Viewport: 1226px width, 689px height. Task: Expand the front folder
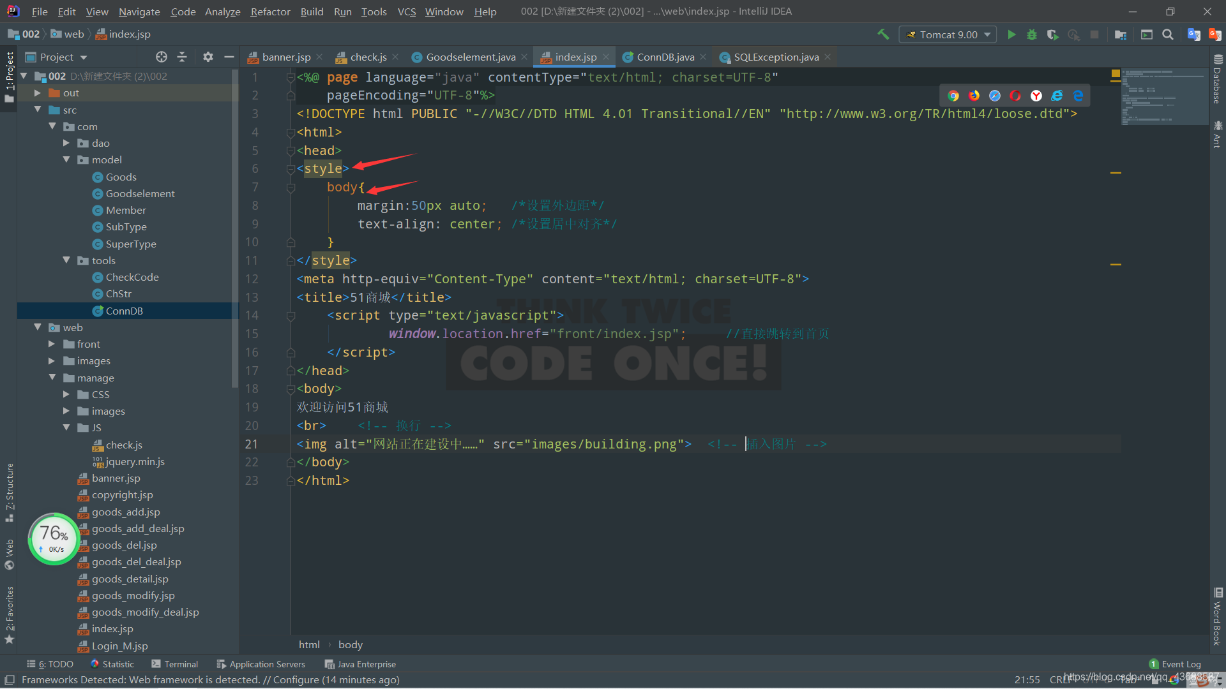[52, 344]
